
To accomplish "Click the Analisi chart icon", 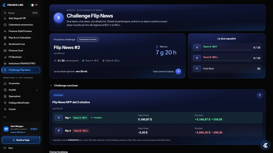I will (x=5, y=90).
